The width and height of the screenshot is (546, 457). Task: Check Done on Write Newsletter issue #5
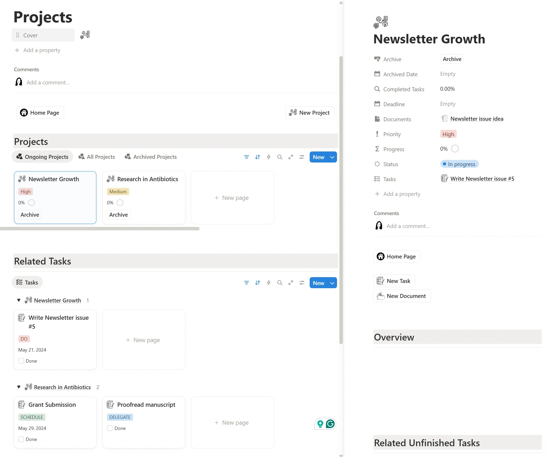tap(21, 361)
